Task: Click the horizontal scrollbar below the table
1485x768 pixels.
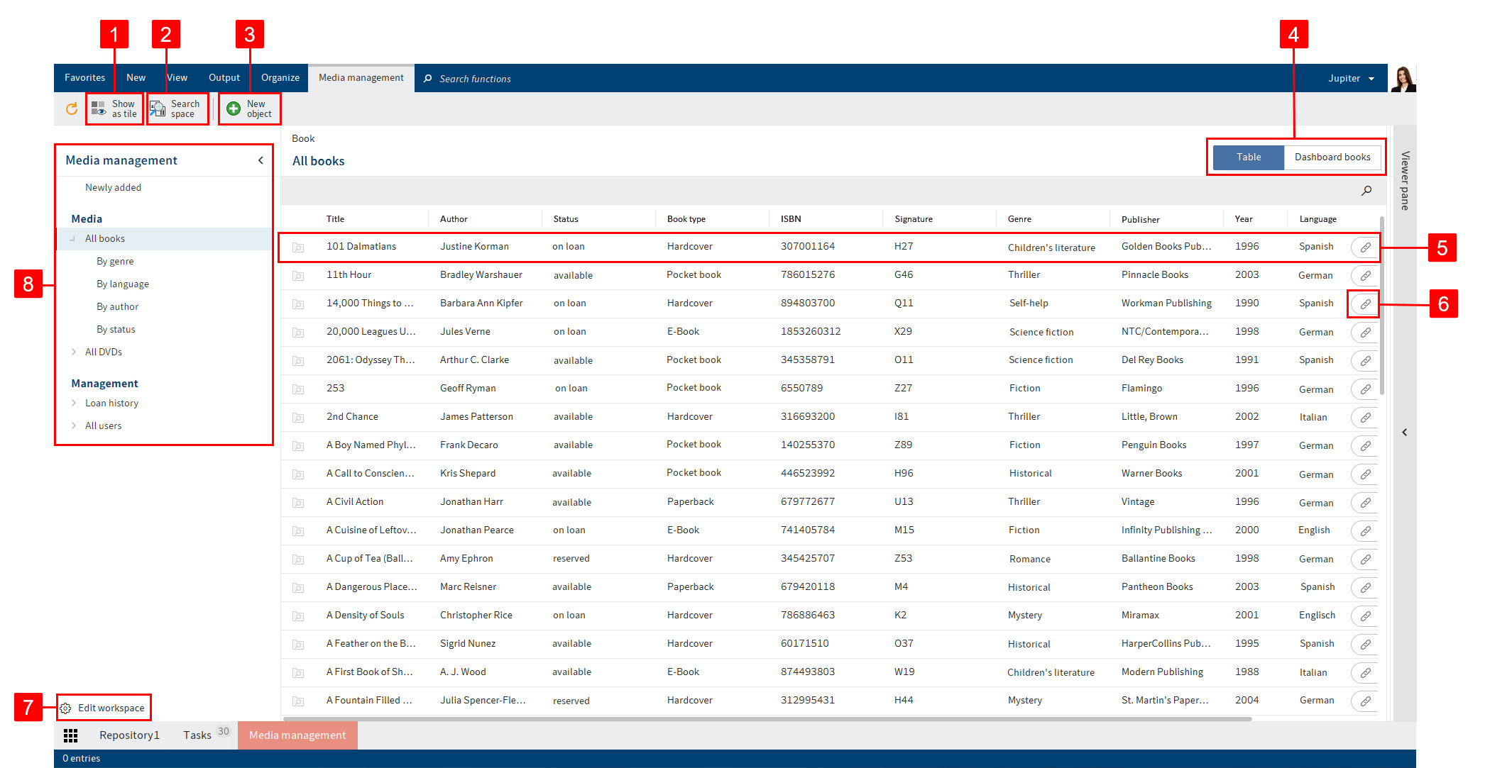Action: point(767,719)
